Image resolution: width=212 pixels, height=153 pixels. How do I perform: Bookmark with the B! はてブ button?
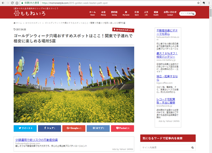[98, 128]
